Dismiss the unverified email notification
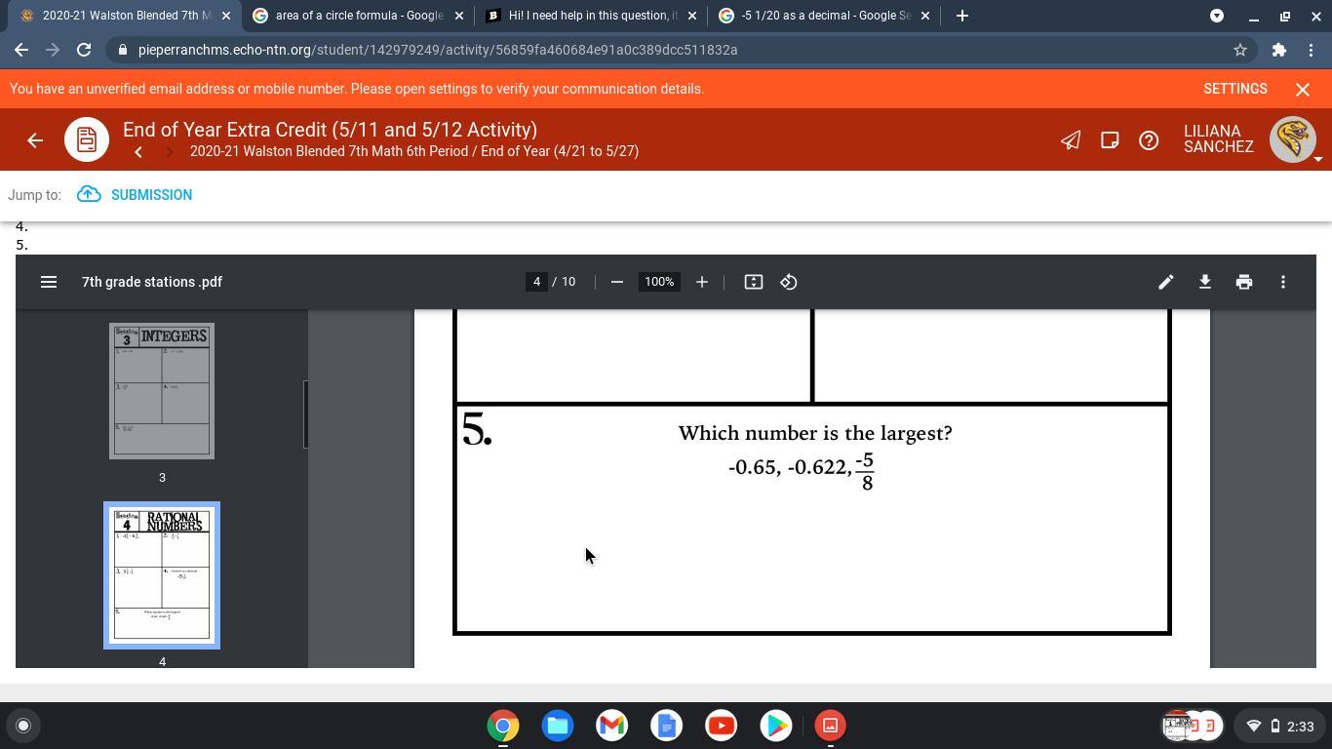This screenshot has height=749, width=1332. coord(1303,89)
